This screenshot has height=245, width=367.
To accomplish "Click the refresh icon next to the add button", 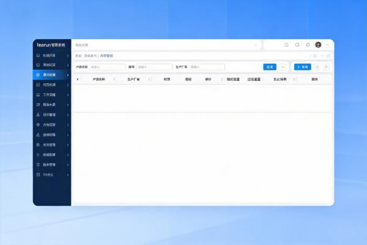I will [317, 67].
